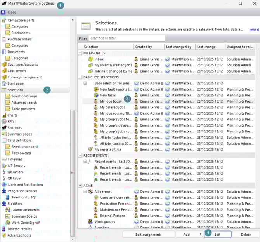Click the Filter text input field
This screenshot has width=260, height=242.
click(x=127, y=38)
